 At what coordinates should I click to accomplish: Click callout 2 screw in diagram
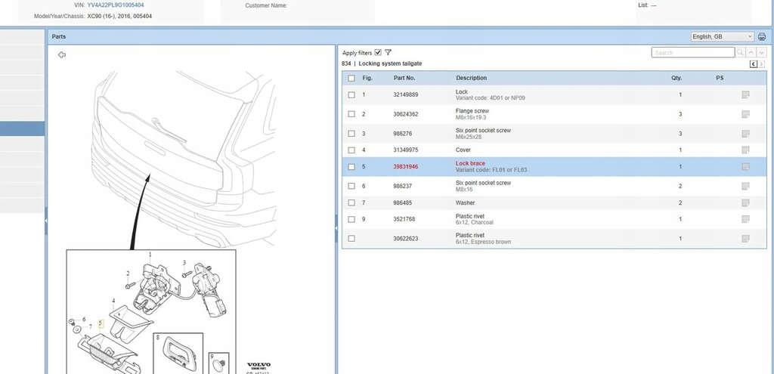coord(128,274)
